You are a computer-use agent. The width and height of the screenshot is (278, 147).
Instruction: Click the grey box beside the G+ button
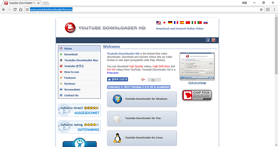(154, 80)
